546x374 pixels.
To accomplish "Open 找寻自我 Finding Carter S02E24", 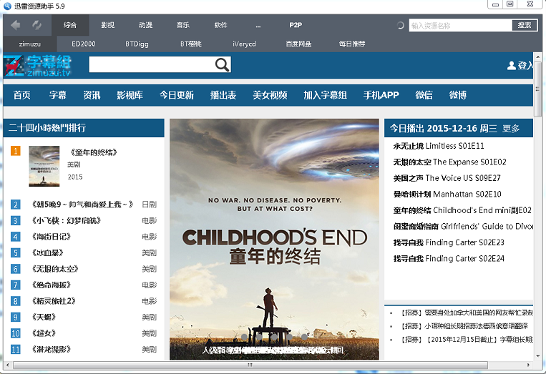I will point(449,258).
